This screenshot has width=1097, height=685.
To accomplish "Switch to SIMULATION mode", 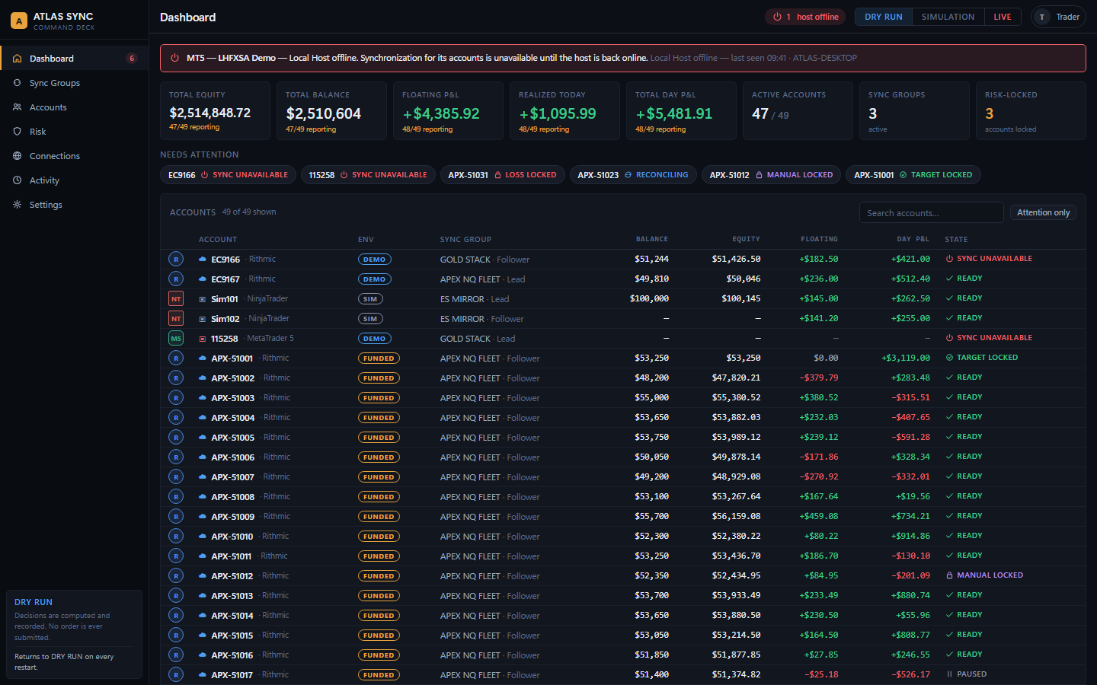I will [x=948, y=17].
